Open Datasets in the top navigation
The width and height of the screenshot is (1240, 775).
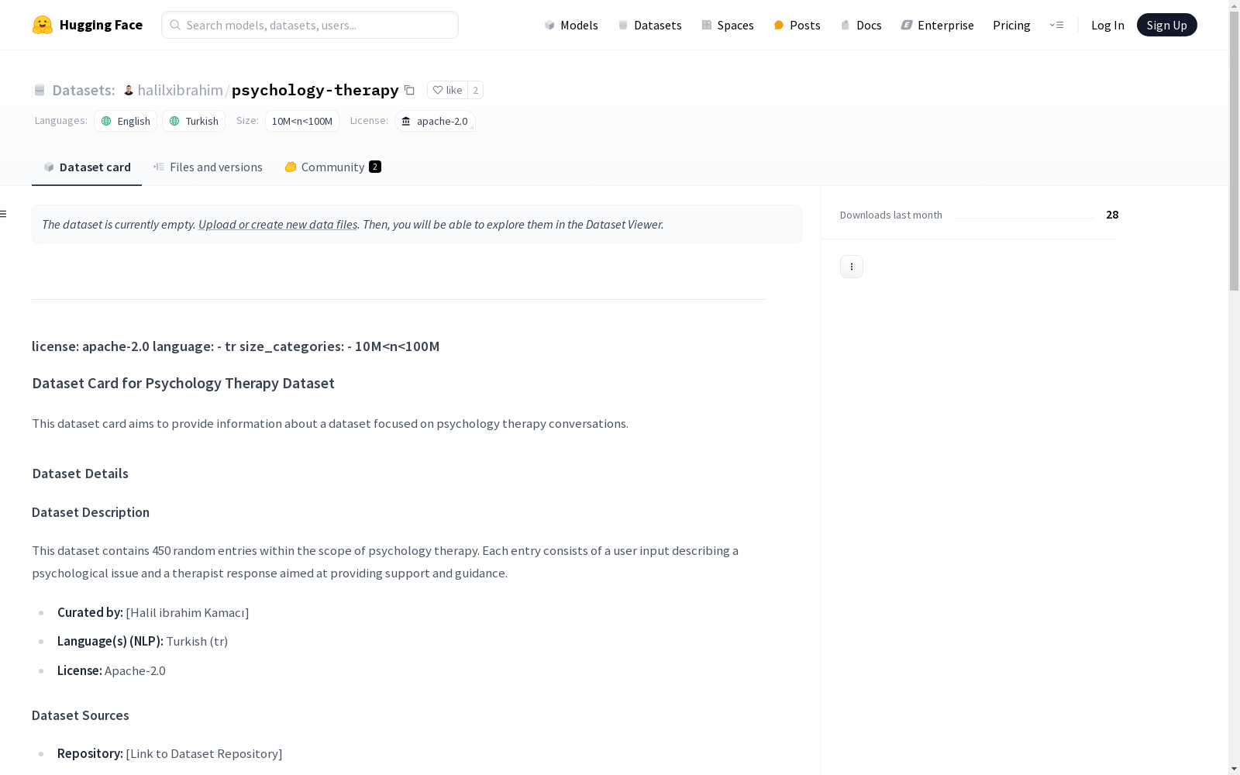(649, 25)
